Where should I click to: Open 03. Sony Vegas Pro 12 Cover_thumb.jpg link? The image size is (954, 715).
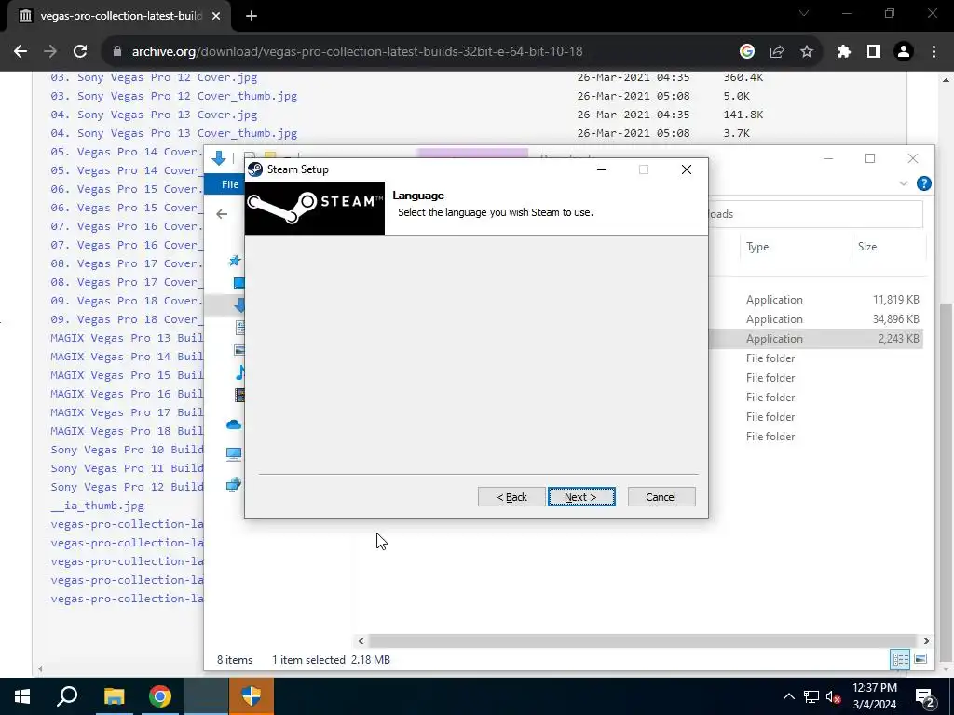click(174, 96)
